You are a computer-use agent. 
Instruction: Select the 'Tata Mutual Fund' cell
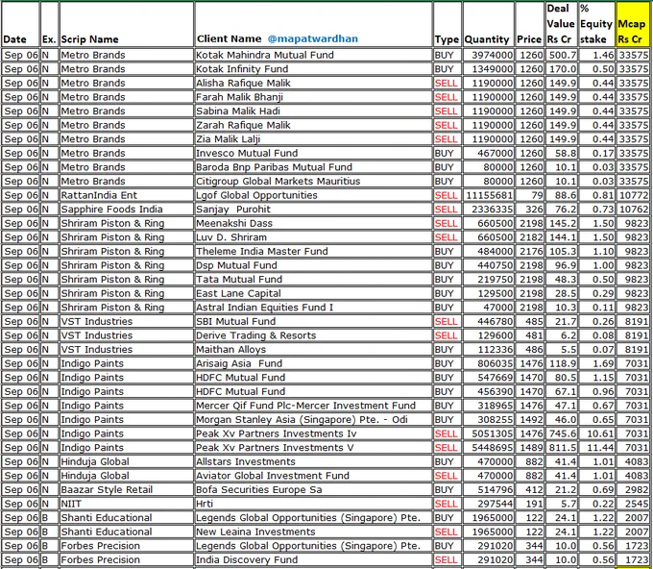tap(313, 280)
